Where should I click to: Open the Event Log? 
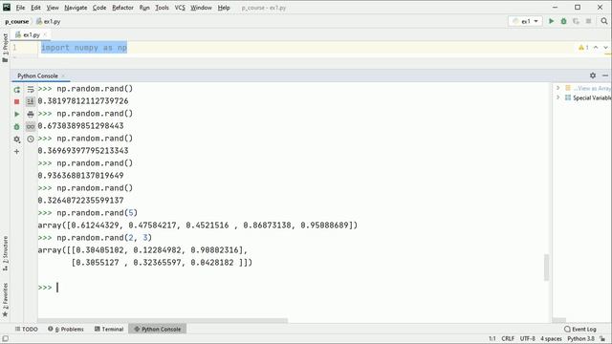[580, 329]
